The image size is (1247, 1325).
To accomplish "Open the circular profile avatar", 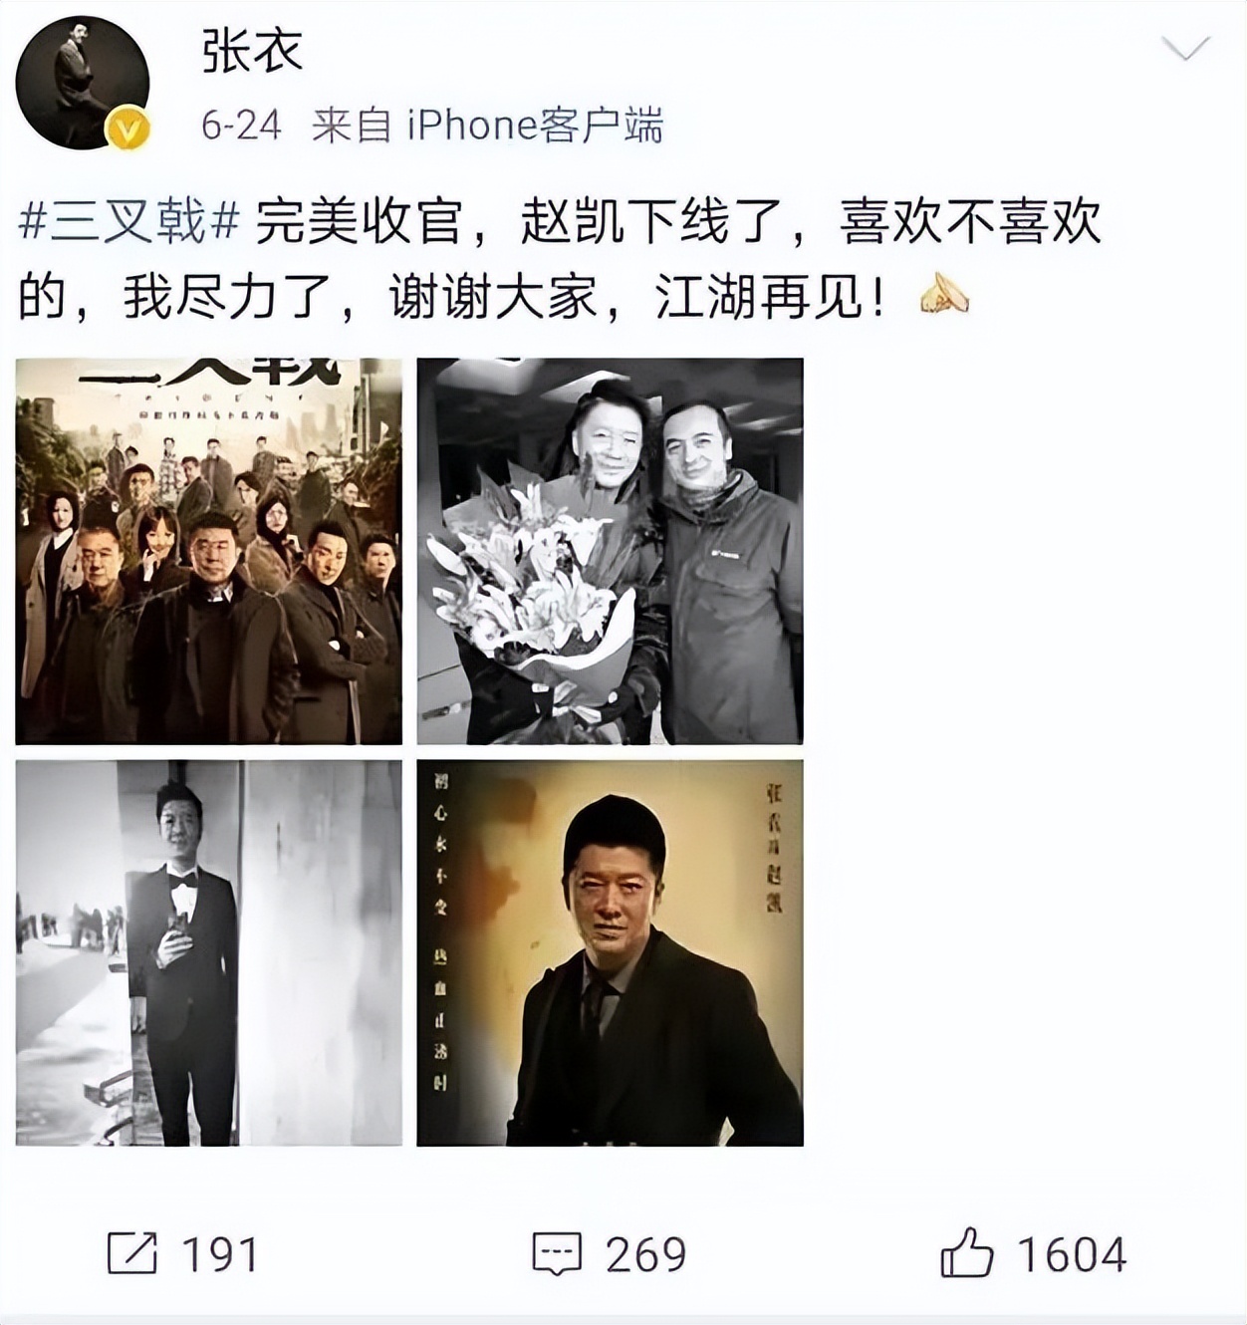I will 83,83.
